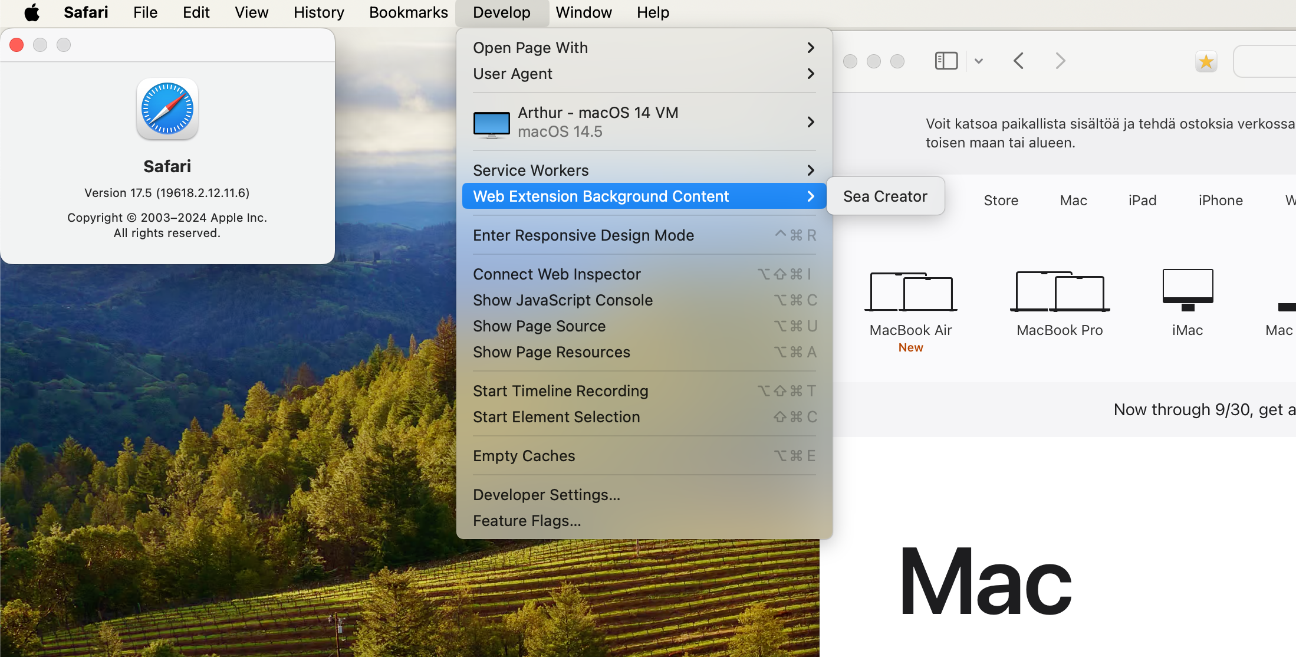This screenshot has height=657, width=1296.
Task: Click the iMac product icon
Action: pos(1188,290)
